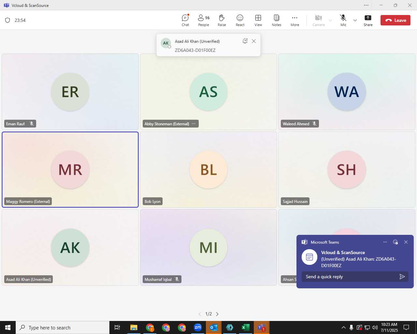Viewport: 417px width, 334px height.
Task: Open Vcloud & ScanSource notification title
Action: (343, 252)
